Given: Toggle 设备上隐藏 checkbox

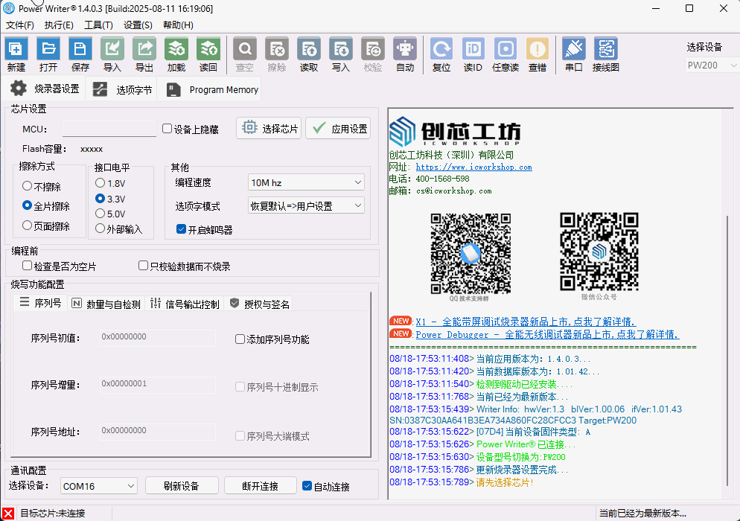Looking at the screenshot, I should 167,128.
